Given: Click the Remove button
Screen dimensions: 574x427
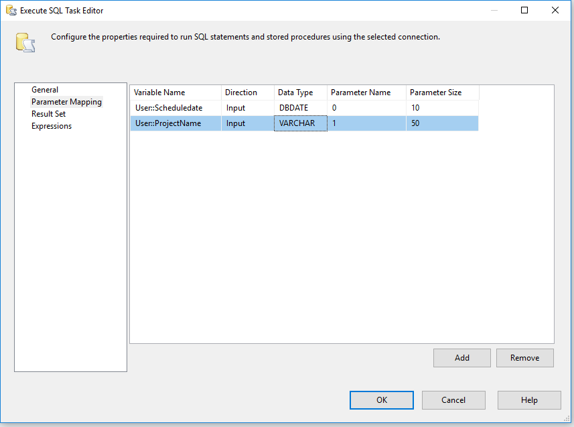Looking at the screenshot, I should [525, 358].
